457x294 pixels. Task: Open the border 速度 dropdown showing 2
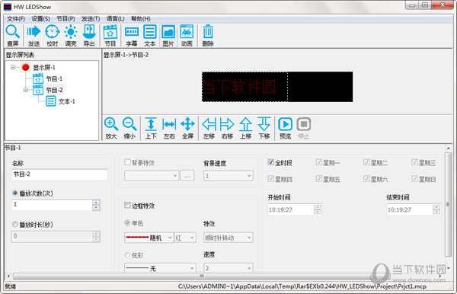(x=228, y=268)
